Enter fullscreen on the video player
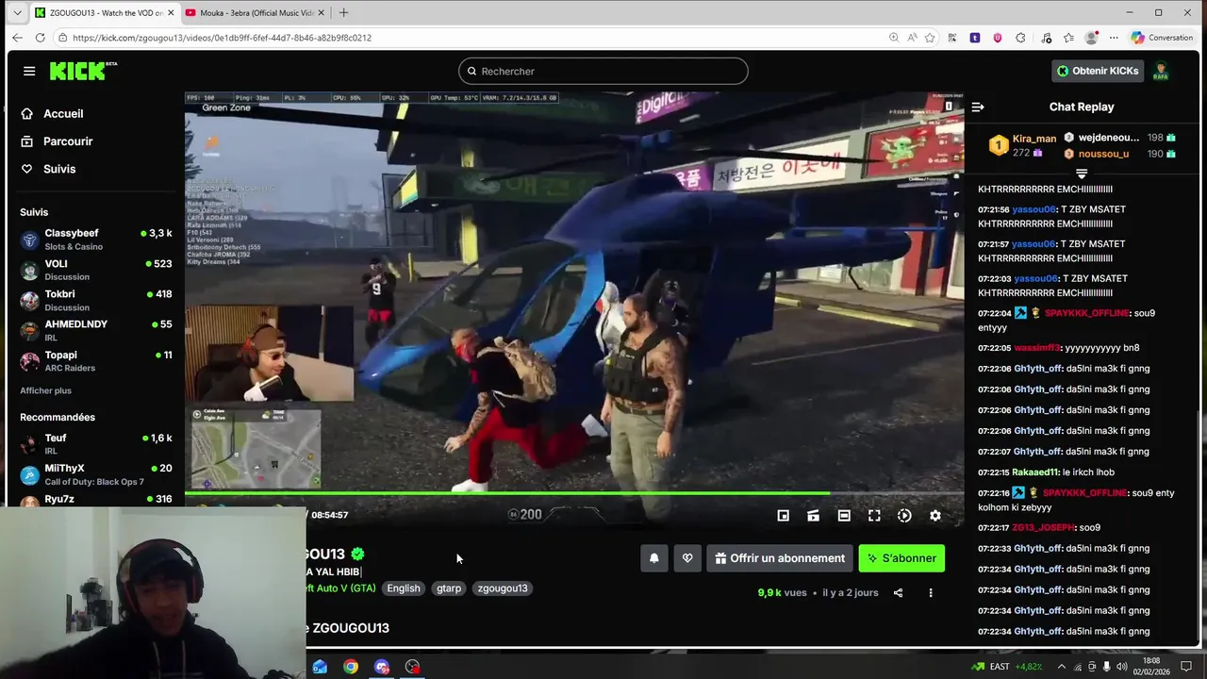 [x=874, y=515]
